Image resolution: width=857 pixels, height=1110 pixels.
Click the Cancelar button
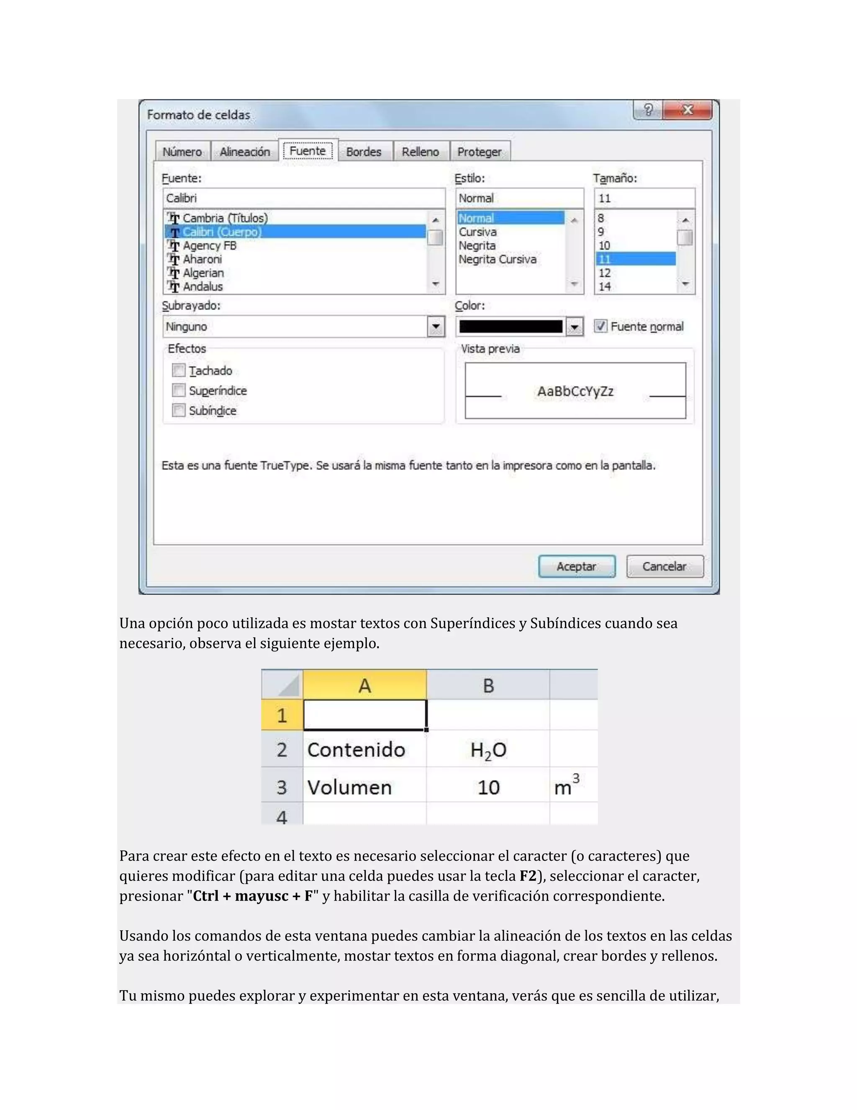665,566
